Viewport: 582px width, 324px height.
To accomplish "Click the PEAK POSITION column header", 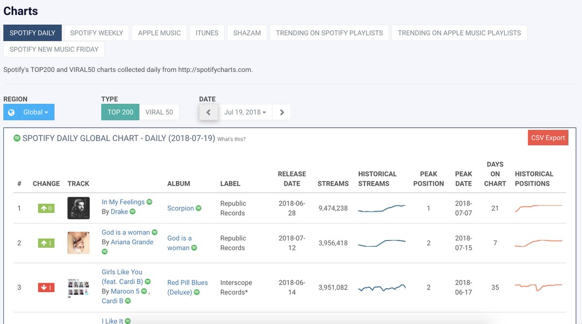I will tap(429, 179).
